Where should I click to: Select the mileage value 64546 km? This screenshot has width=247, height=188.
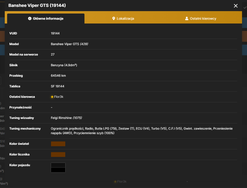58,76
